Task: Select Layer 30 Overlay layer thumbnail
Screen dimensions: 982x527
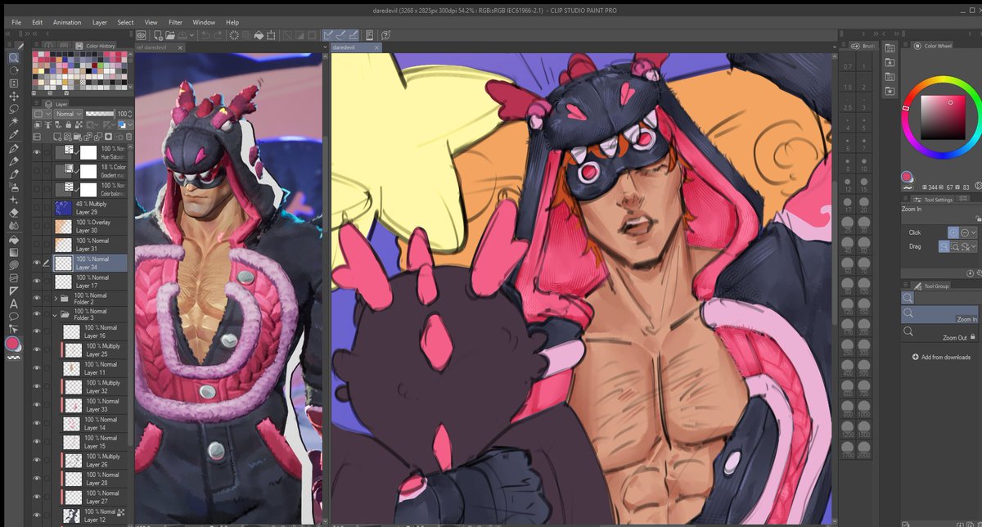Action: tap(64, 226)
